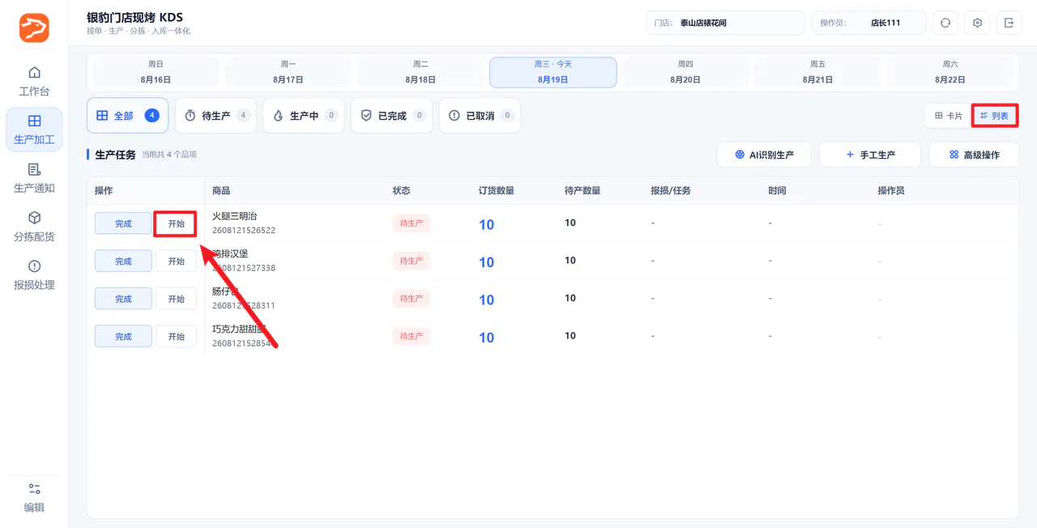Show the 全部 task filter
1037x528 pixels.
(x=127, y=116)
